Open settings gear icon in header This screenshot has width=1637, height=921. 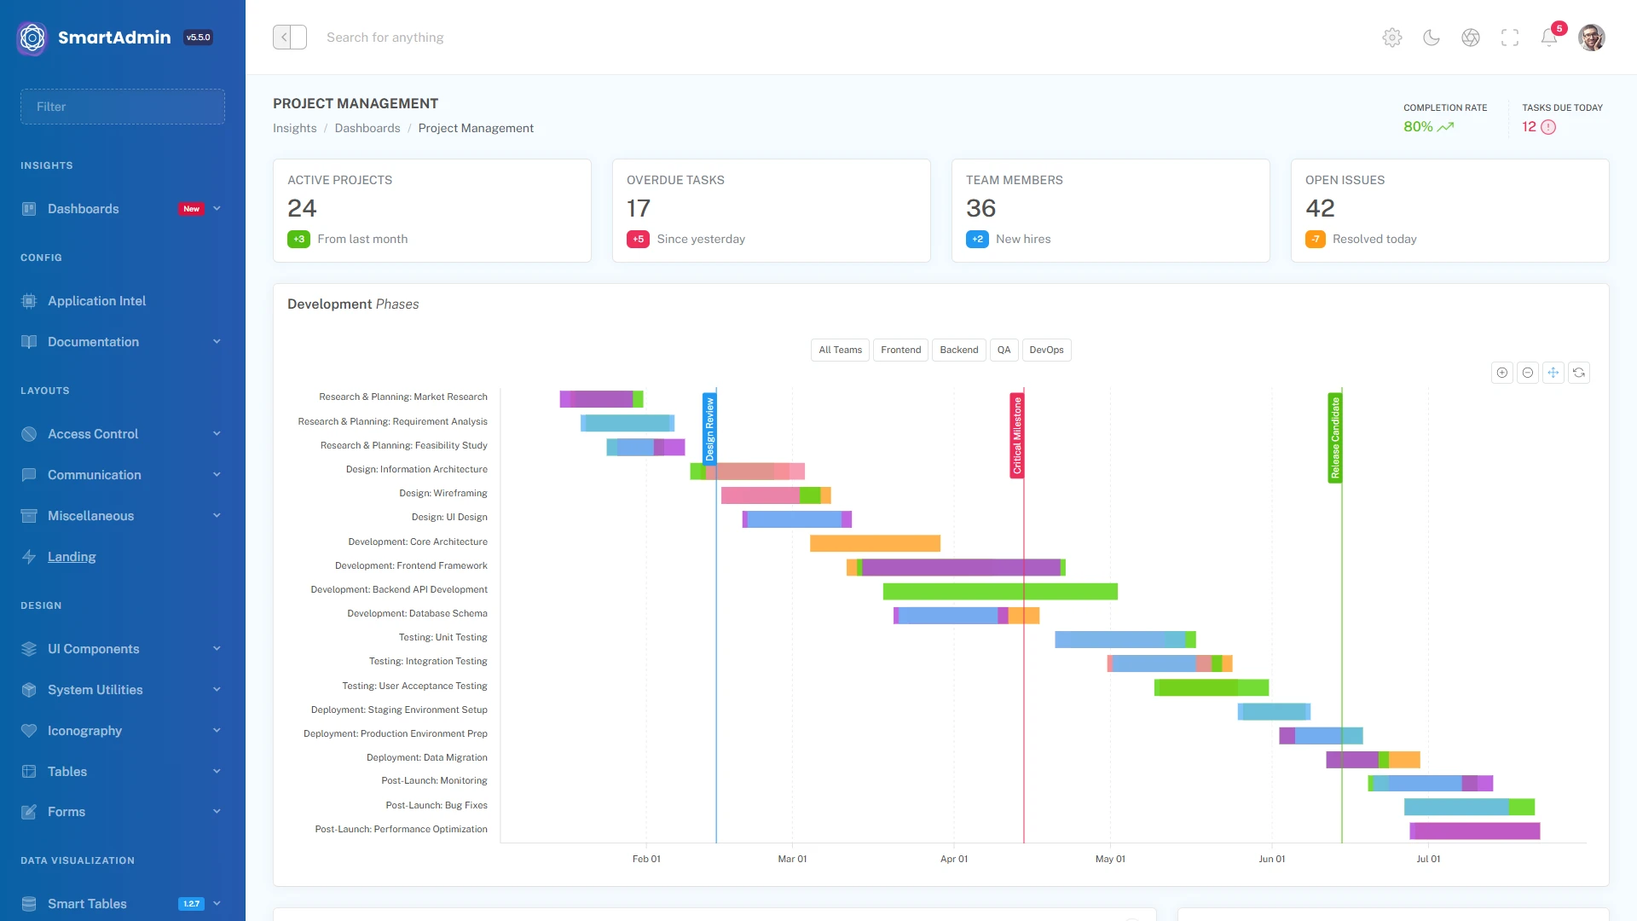pyautogui.click(x=1392, y=38)
